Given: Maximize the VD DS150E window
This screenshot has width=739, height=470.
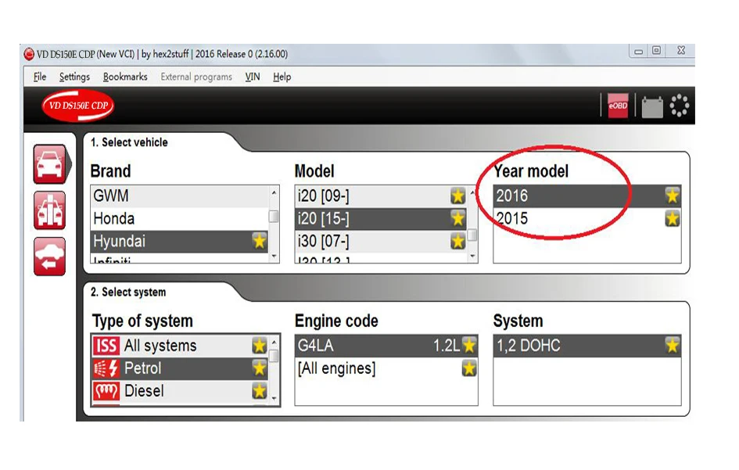Looking at the screenshot, I should [x=657, y=51].
